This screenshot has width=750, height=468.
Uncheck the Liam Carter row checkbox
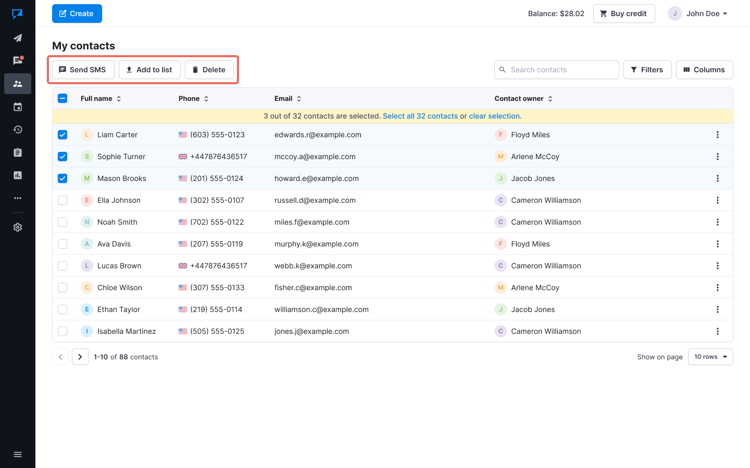63,135
